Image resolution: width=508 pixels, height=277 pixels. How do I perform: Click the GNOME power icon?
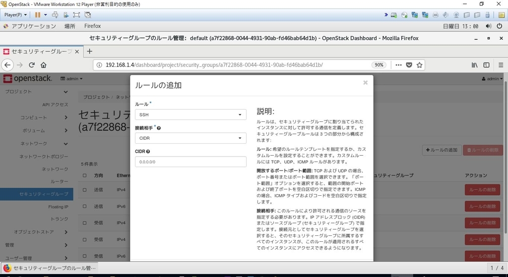[x=499, y=26]
